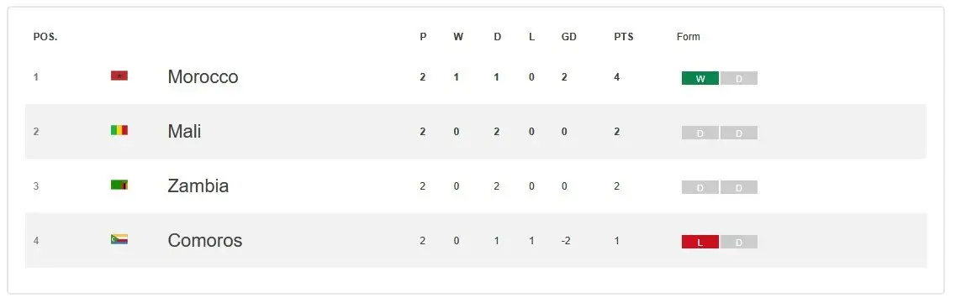The height and width of the screenshot is (303, 961).
Task: Click the POS. column header
Action: [45, 37]
